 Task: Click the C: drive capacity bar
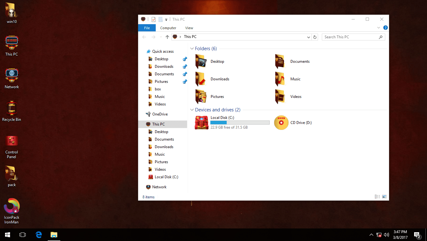[x=240, y=122]
